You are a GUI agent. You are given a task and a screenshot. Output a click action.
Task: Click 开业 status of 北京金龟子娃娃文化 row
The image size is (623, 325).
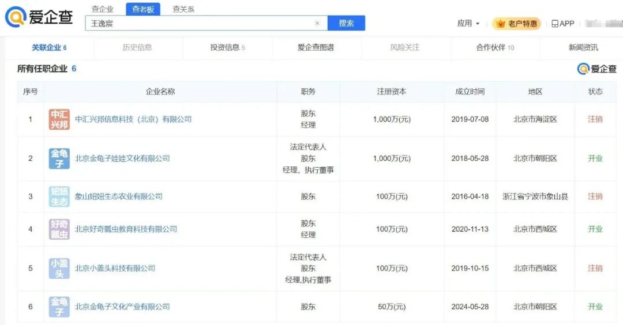click(595, 158)
